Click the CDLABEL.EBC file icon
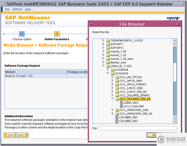The width and height of the screenshot is (187, 146). click(x=117, y=121)
